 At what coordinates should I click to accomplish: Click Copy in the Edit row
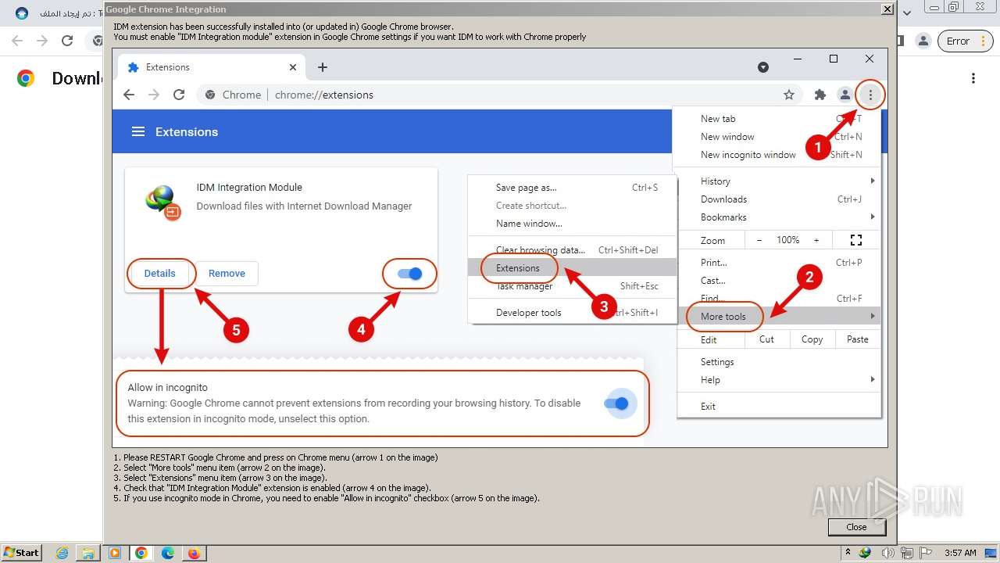[x=812, y=339]
